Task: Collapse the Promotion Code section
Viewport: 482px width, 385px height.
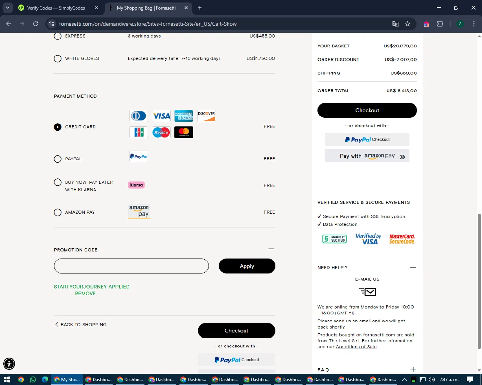Action: tap(271, 249)
